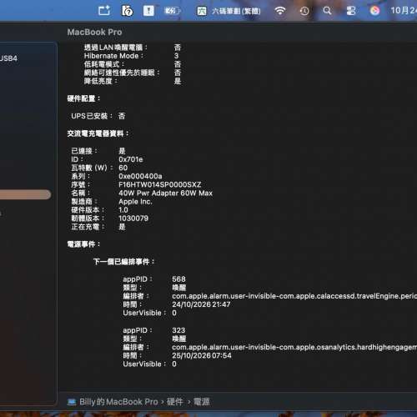417x417 pixels.
Task: Click the appPID value 568
Action: pos(178,279)
